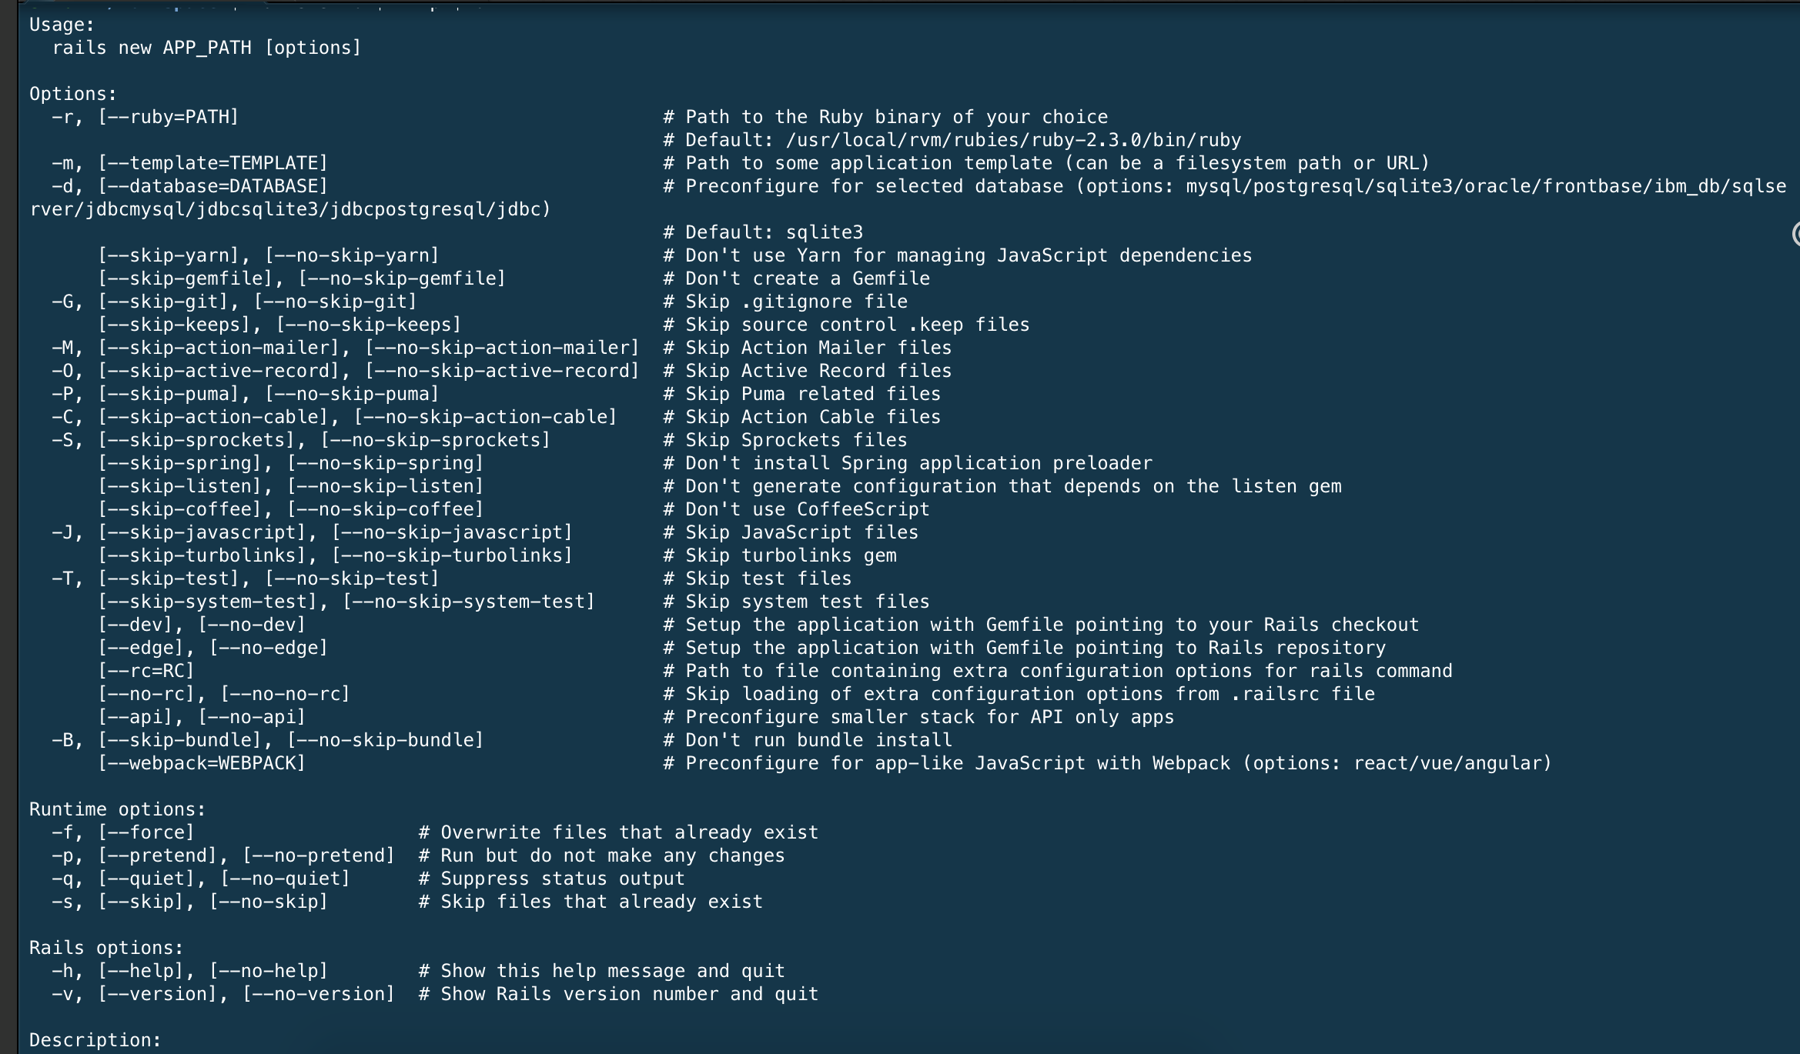Click the "--ruby=PATH" option text

click(169, 117)
